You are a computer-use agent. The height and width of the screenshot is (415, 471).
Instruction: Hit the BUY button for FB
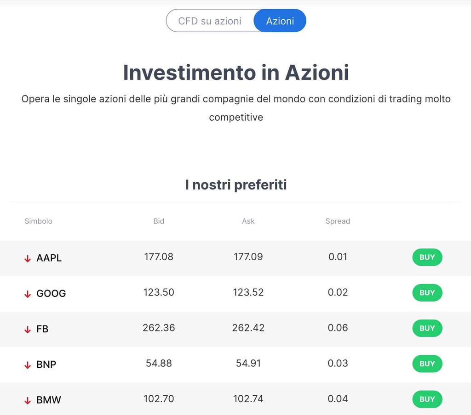tap(427, 328)
